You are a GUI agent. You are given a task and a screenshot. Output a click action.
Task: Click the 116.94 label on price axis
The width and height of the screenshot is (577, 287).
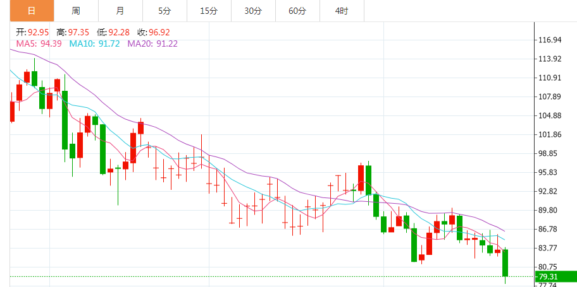coord(549,40)
